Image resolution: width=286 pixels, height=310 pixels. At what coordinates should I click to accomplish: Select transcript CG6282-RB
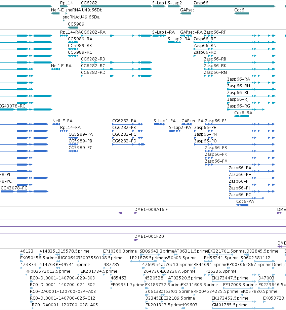click(93, 59)
